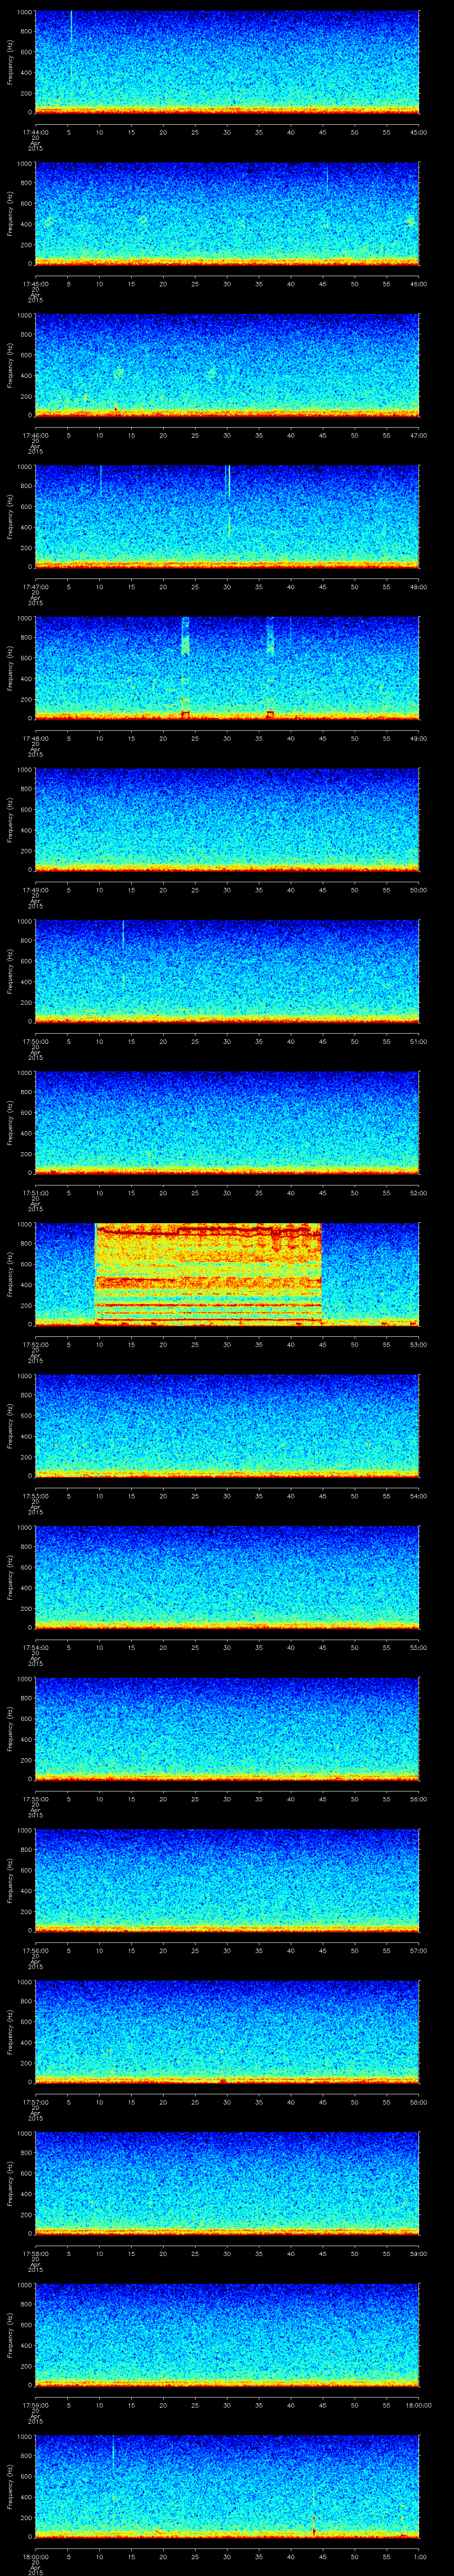The width and height of the screenshot is (454, 2576).
Task: Click the '17:54:00' start time label
Action: tap(35, 1647)
